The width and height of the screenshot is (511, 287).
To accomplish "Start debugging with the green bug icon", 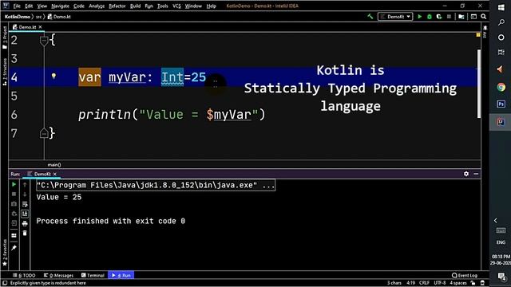I will [x=430, y=17].
